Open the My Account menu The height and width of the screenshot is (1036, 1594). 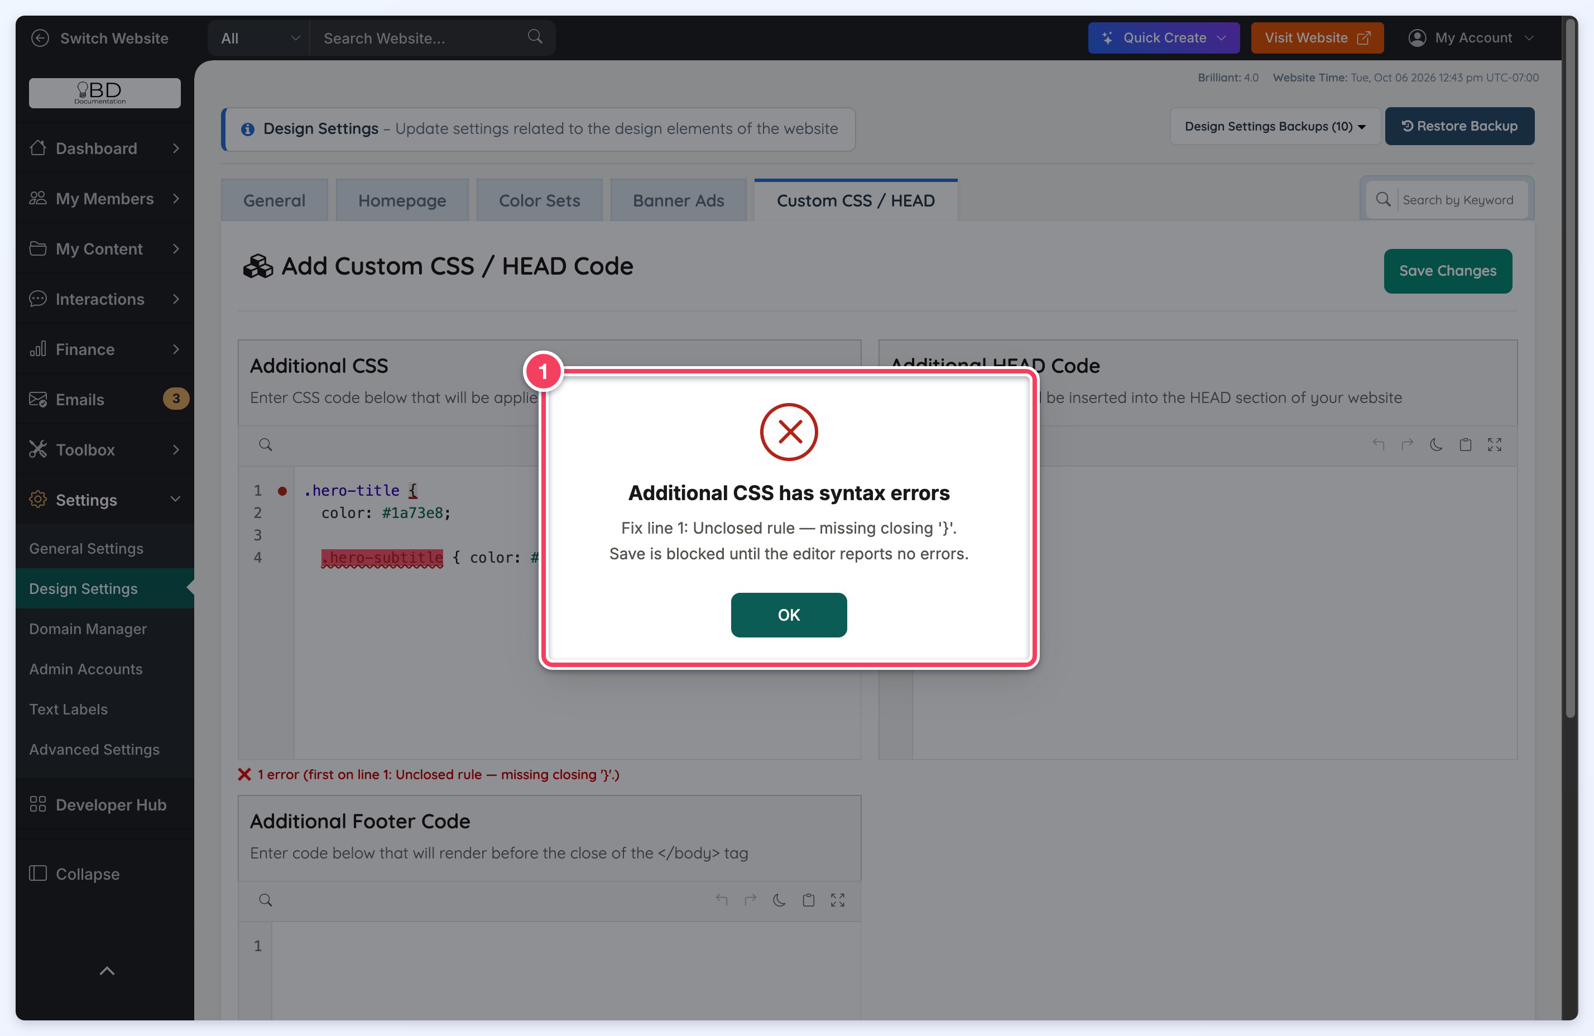click(x=1471, y=37)
